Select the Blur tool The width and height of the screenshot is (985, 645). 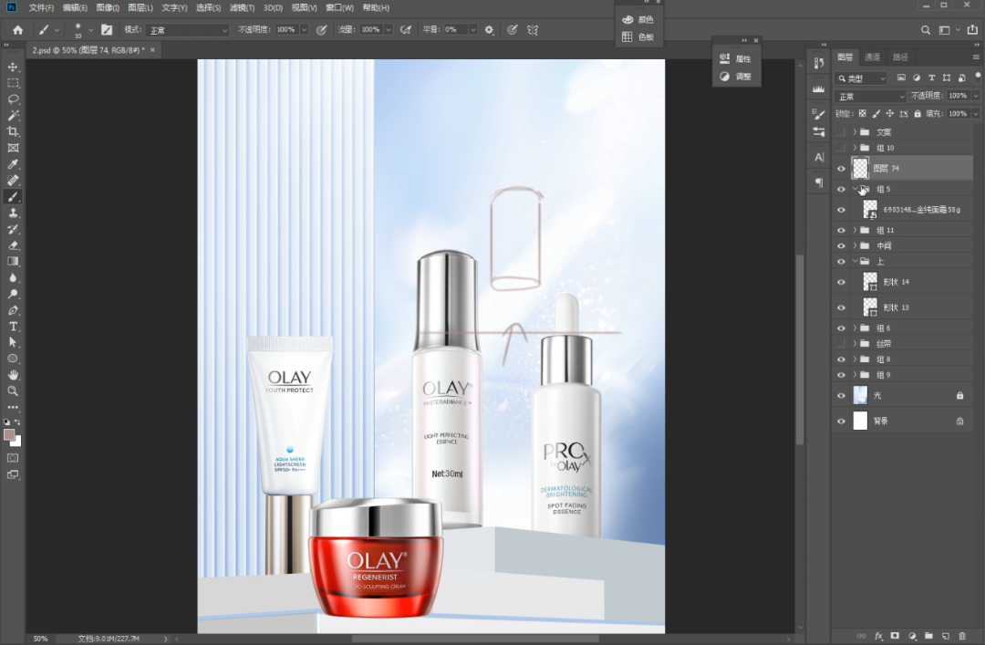click(13, 278)
